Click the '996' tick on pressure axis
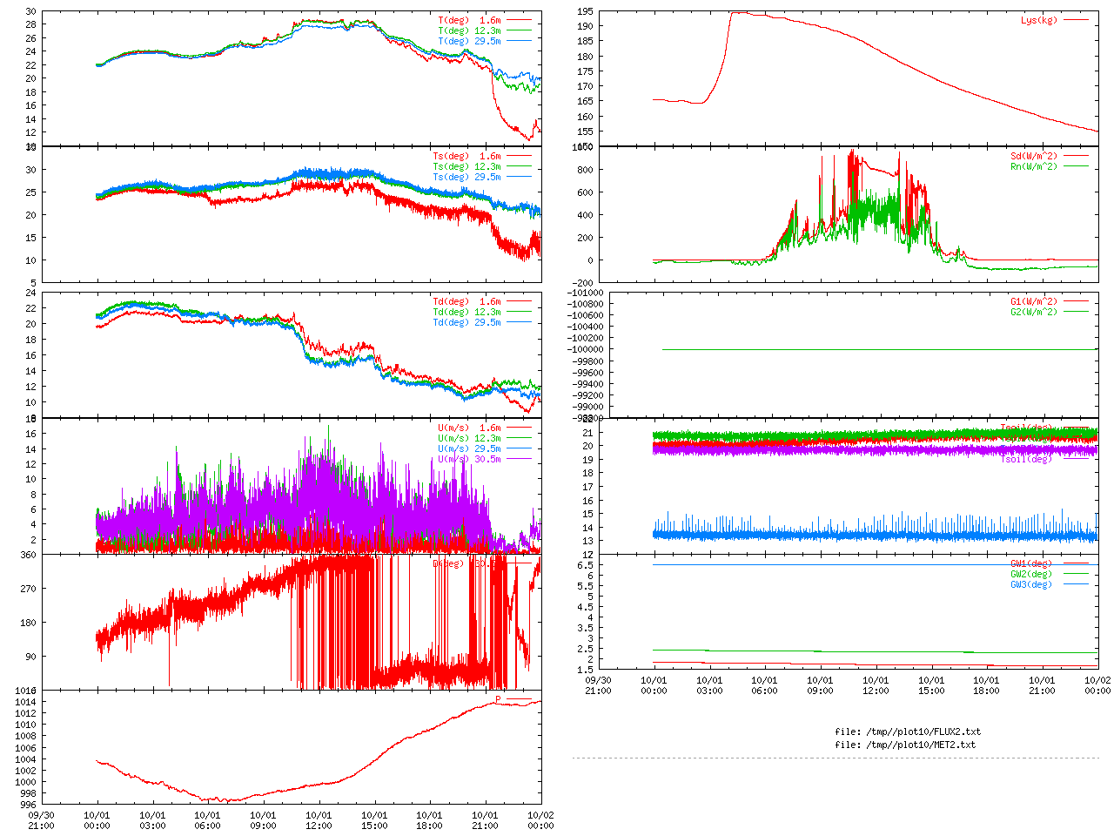The width and height of the screenshot is (1114, 836). point(28,805)
